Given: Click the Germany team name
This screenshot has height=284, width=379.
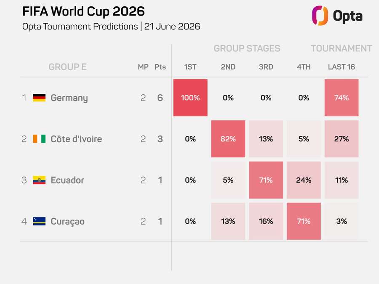Looking at the screenshot, I should coord(69,98).
